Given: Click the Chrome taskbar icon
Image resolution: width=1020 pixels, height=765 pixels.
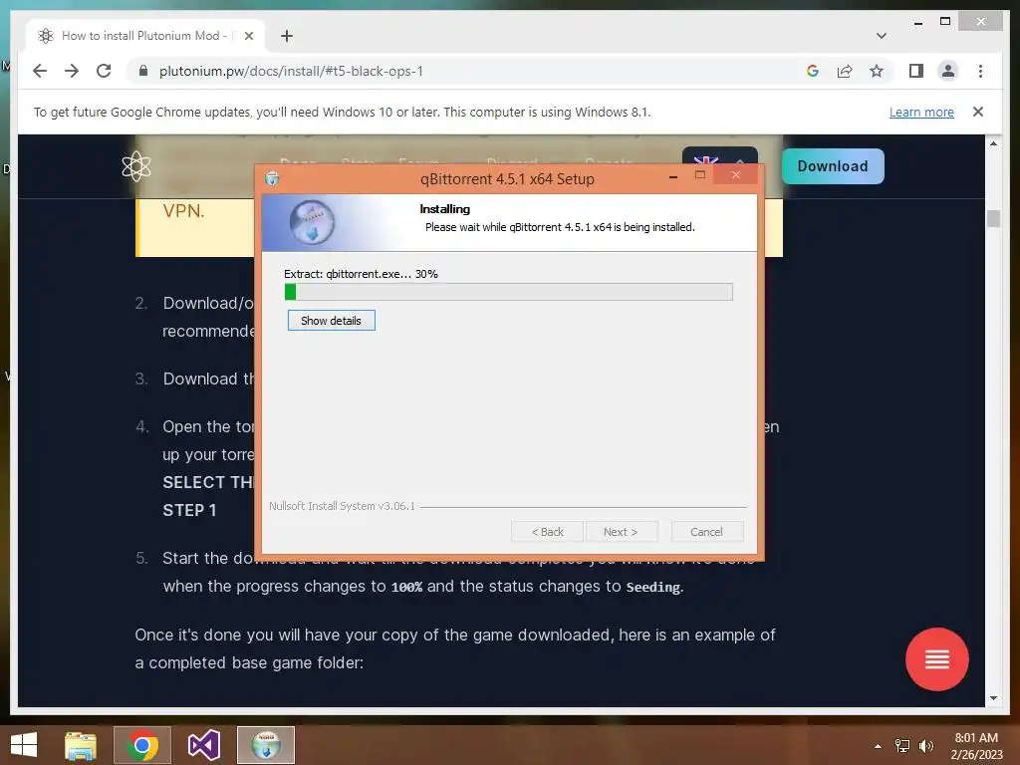Looking at the screenshot, I should 141,745.
